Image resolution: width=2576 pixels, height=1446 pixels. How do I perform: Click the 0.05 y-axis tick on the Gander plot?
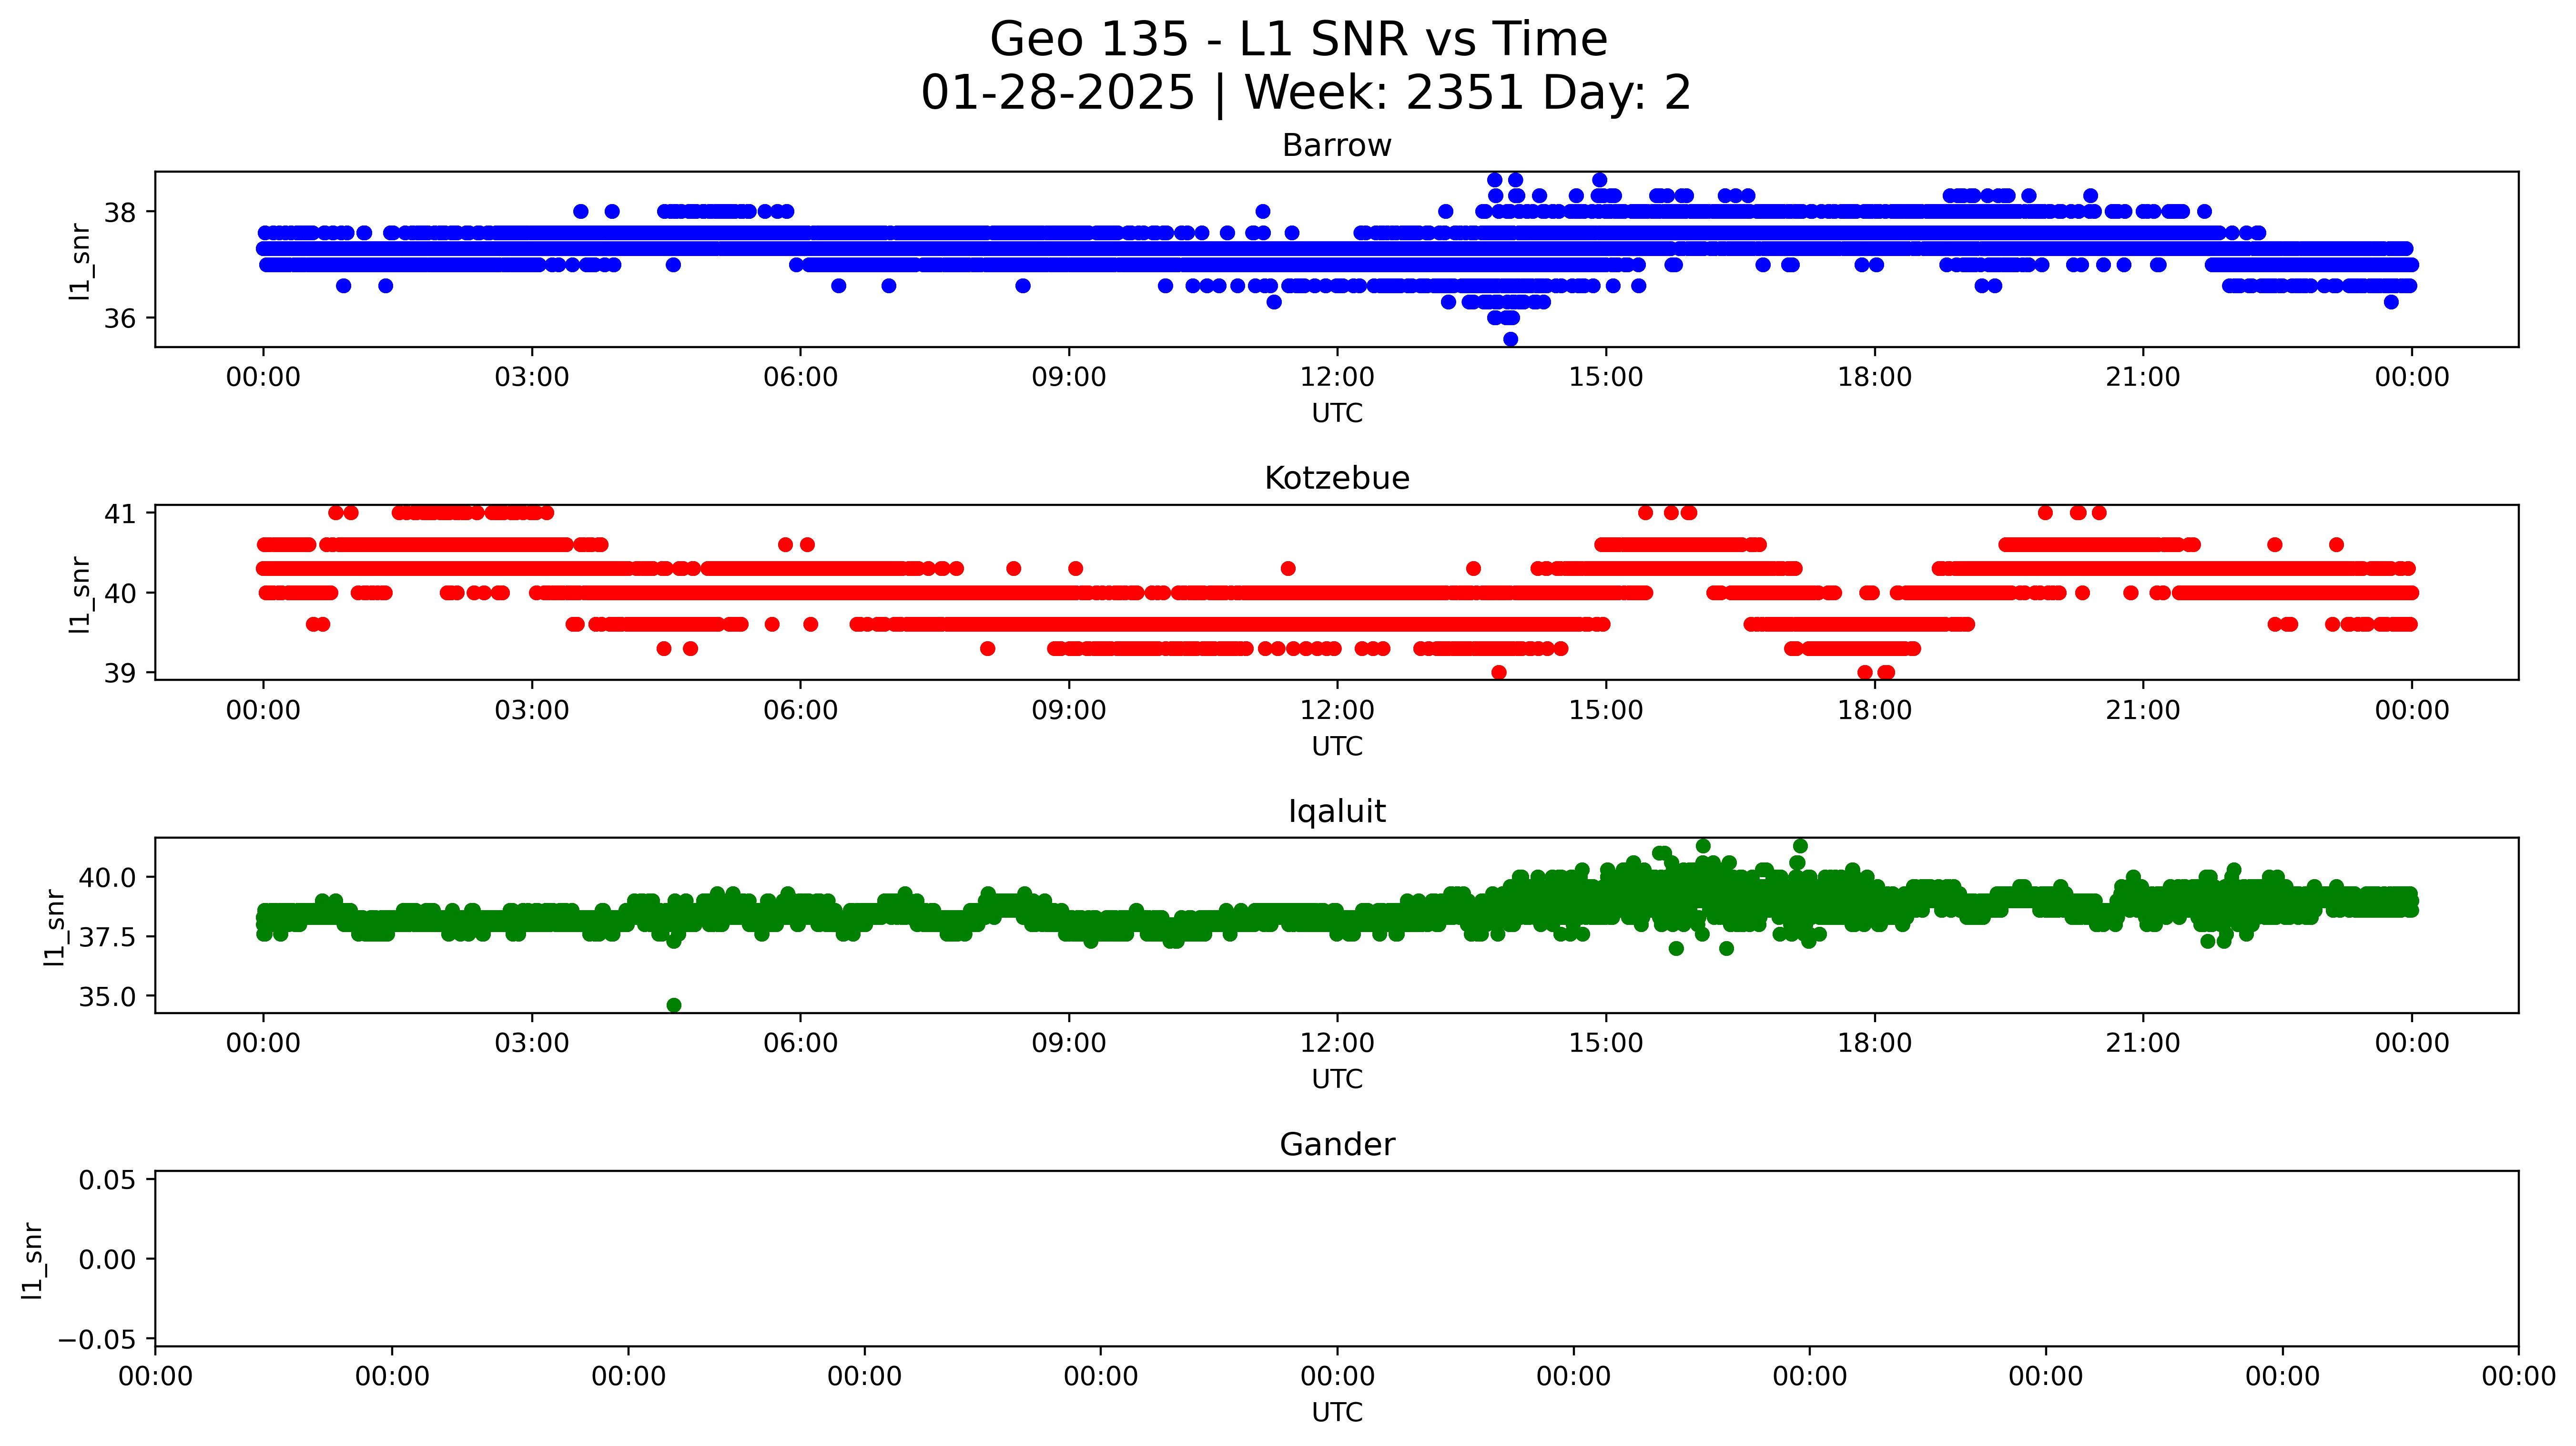(107, 1180)
